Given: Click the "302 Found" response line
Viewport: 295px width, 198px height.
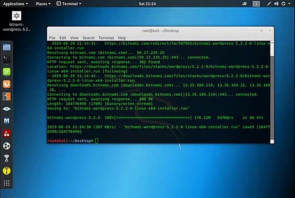Looking at the screenshot, I should (104, 62).
